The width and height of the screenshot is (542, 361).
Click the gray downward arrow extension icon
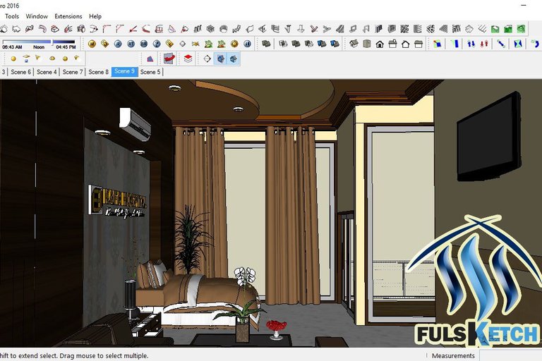pyautogui.click(x=301, y=29)
